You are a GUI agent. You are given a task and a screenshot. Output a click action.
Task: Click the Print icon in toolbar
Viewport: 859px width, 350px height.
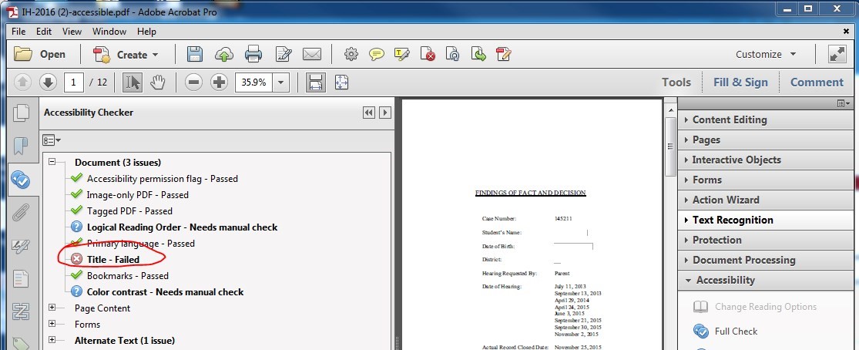coord(253,55)
